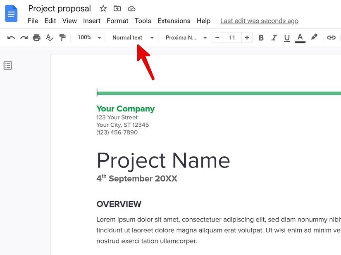The height and width of the screenshot is (255, 341).
Task: Open the 'Last edit was seconds ago' link
Action: pos(259,21)
